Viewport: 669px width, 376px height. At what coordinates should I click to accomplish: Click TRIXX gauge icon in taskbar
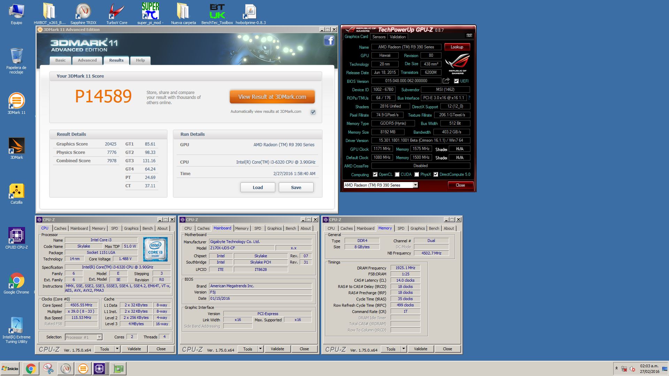click(66, 369)
